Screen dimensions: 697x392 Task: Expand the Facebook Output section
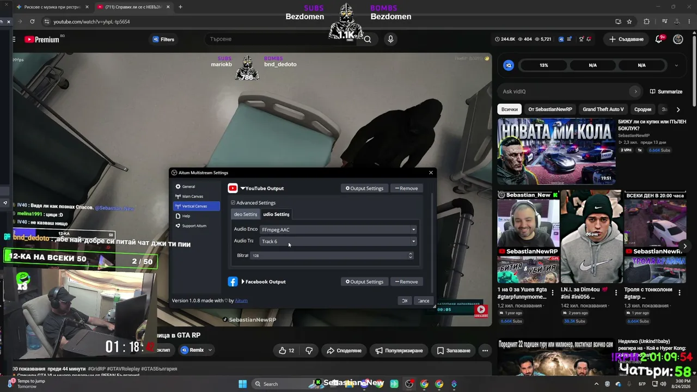243,282
